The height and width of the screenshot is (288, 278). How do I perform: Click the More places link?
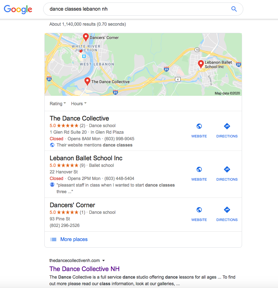pyautogui.click(x=74, y=239)
